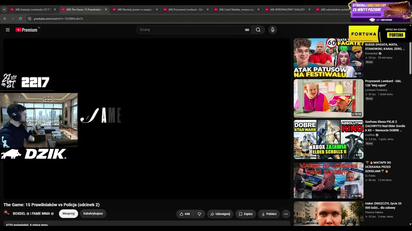The image size is (412, 231).
Task: Switch to 'Cześć Natalka, możesz' tab
Action: coord(237,10)
